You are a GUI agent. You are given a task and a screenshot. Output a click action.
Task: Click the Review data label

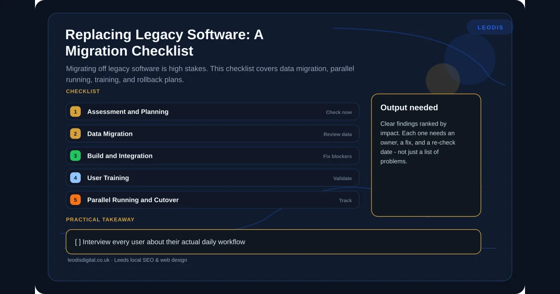pyautogui.click(x=338, y=134)
